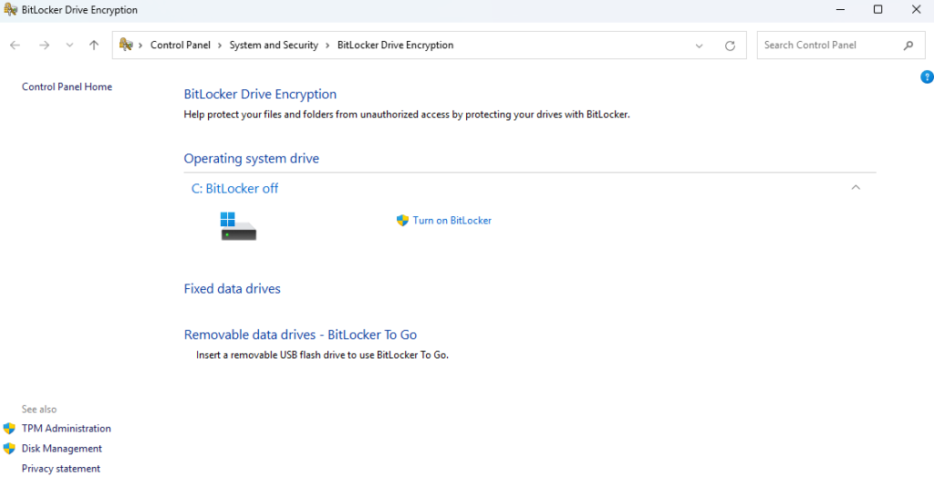Click shield icon beside Turn on BitLocker

click(x=402, y=221)
